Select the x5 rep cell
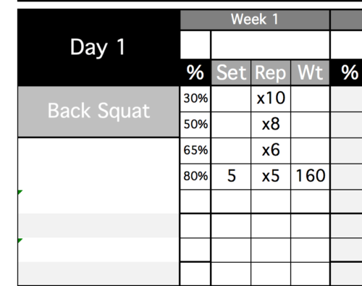362x286 pixels. click(271, 176)
